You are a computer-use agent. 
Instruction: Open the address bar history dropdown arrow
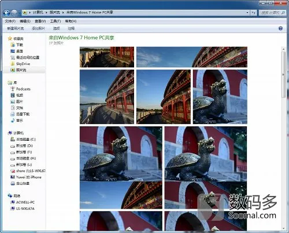coord(247,13)
